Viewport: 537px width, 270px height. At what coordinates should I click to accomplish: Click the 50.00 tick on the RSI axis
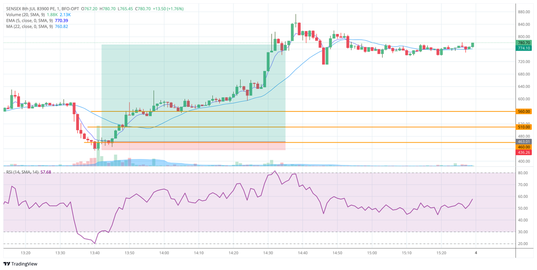[x=523, y=208]
